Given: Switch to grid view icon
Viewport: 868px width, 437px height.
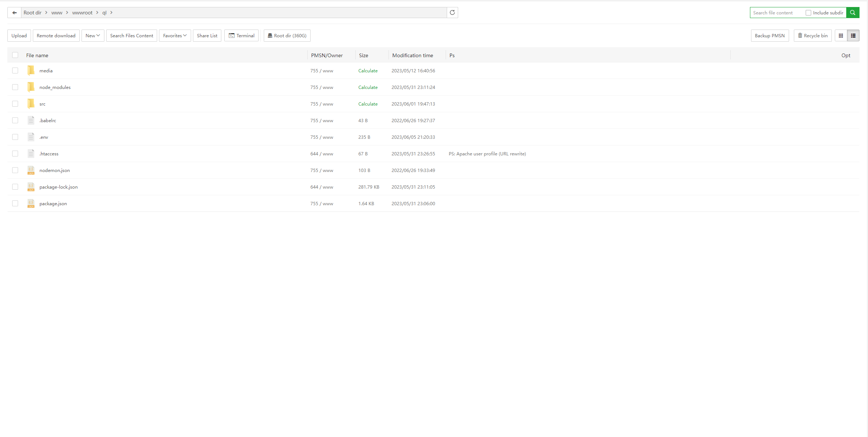Looking at the screenshot, I should coord(841,36).
